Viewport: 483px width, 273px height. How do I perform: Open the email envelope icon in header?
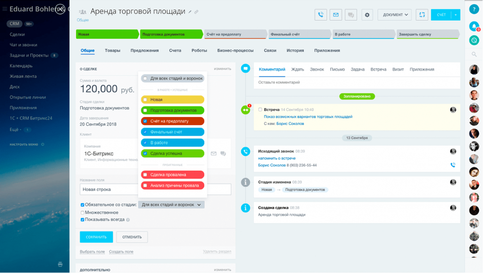tap(336, 15)
